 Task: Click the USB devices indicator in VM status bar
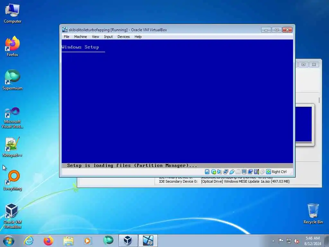(232, 172)
